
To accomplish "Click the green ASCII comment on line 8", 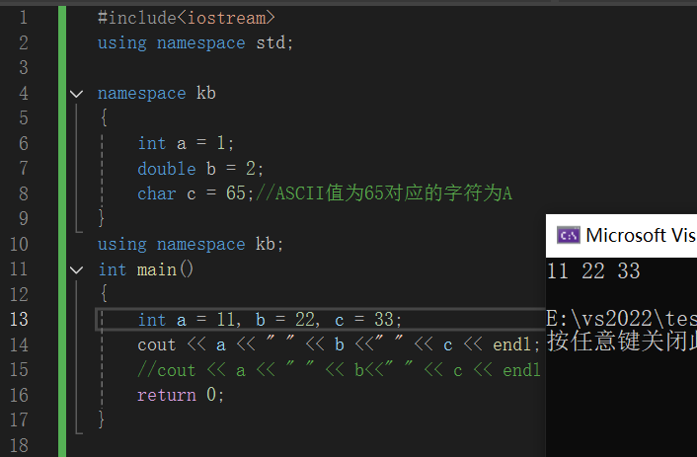I will tap(384, 193).
